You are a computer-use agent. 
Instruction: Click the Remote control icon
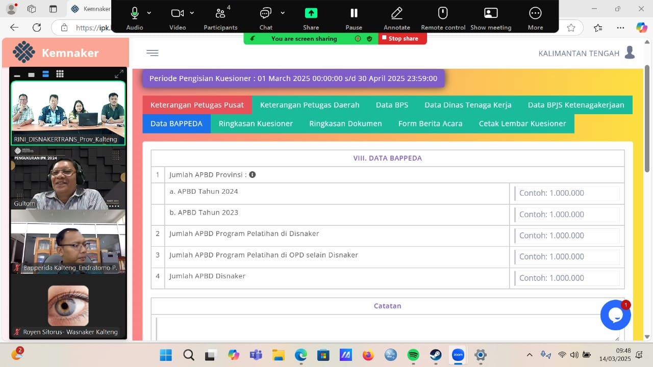tap(443, 13)
